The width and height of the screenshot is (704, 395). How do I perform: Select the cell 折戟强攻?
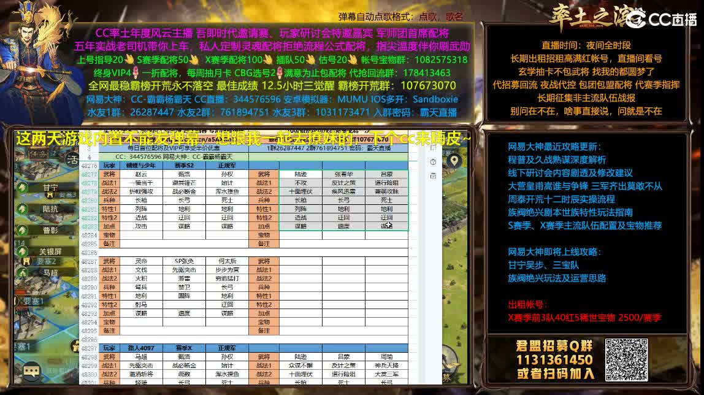tap(141, 191)
